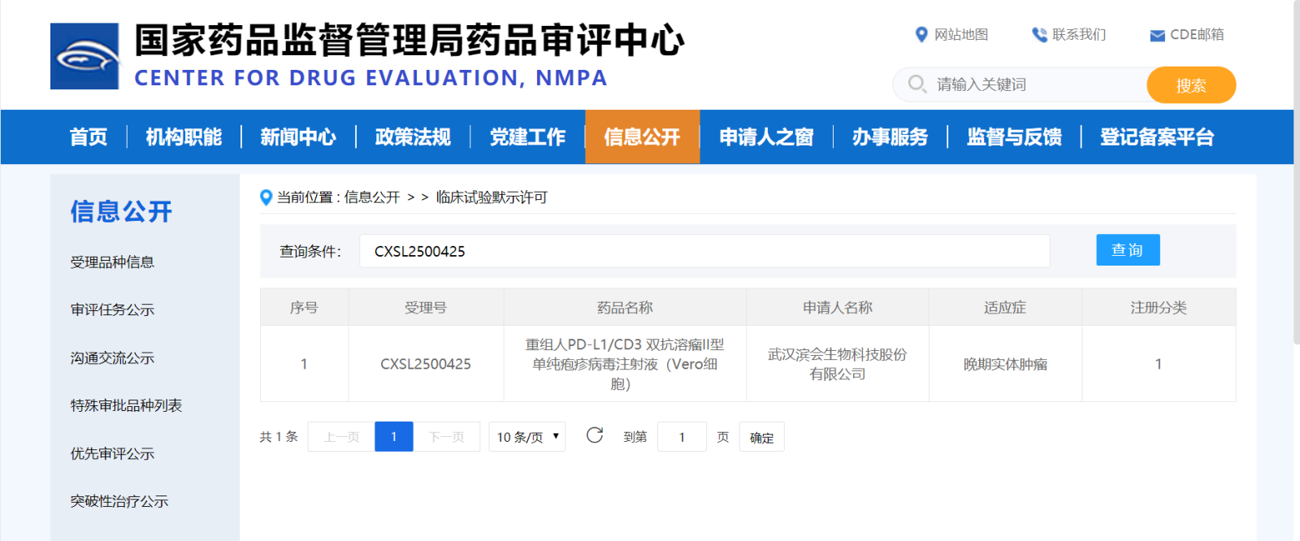Click the CDE mailbox envelope icon
This screenshot has width=1300, height=541.
1157,35
